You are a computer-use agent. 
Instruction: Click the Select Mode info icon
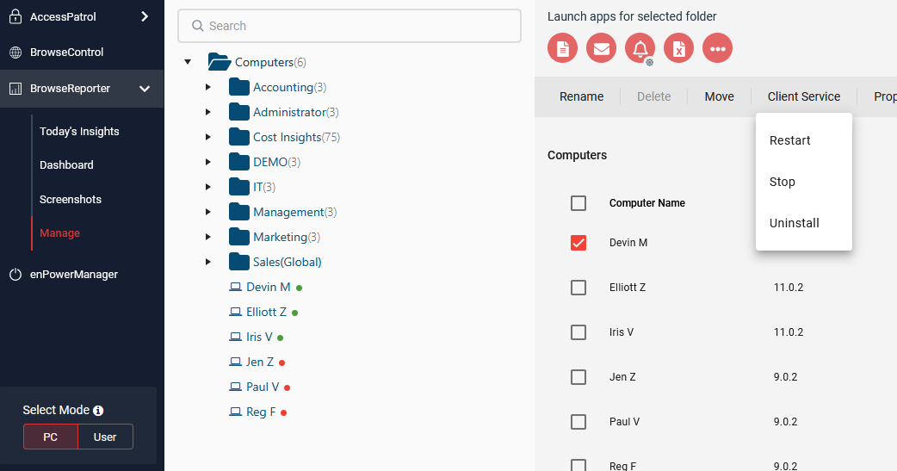point(98,411)
